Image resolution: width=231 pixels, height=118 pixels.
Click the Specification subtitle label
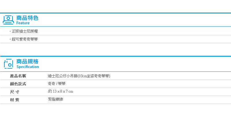[28, 67]
